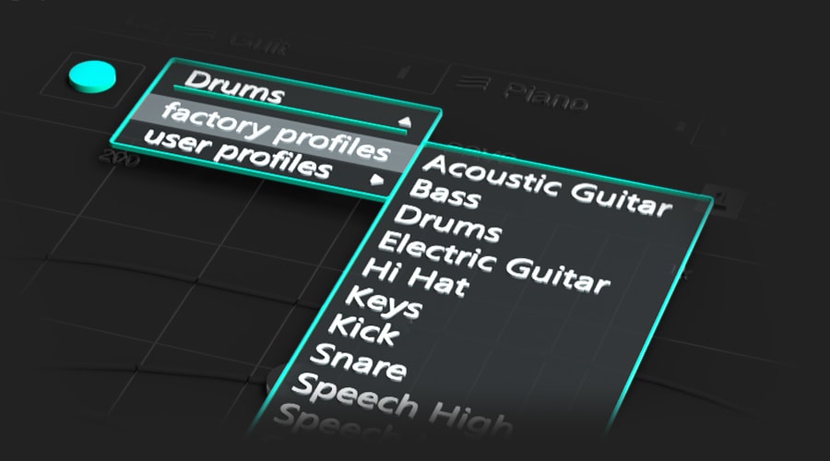Select the factory profiles menu entry
The height and width of the screenshot is (461, 830).
(x=275, y=132)
